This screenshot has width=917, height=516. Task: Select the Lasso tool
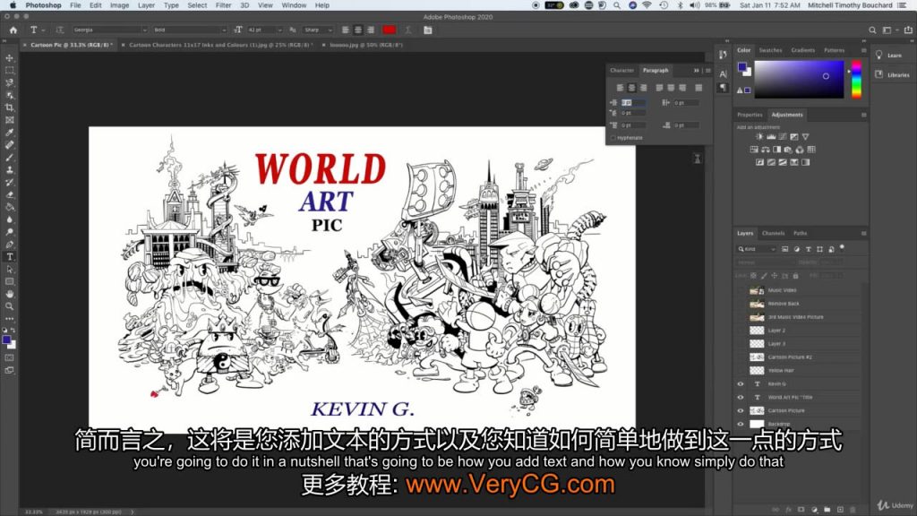(9, 82)
